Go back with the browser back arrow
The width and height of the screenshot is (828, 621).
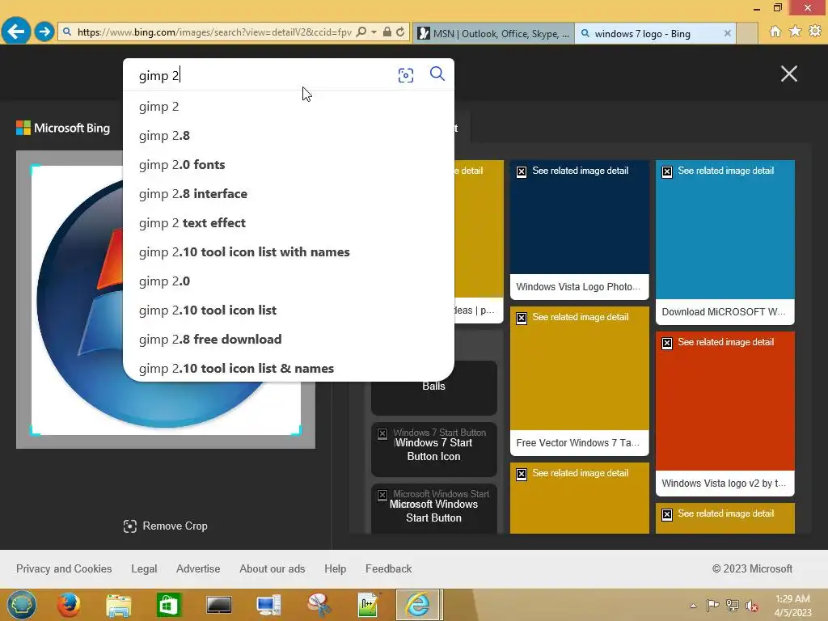(x=16, y=32)
